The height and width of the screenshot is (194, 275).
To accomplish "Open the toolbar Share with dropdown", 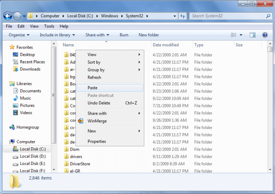I will (x=97, y=35).
